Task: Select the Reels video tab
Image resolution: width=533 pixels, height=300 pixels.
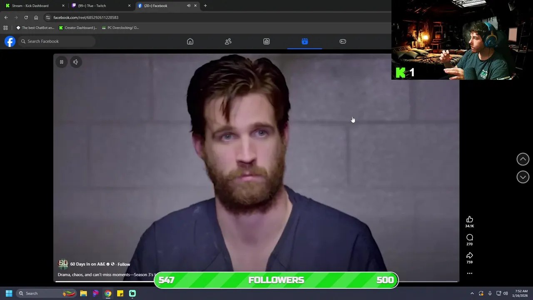Action: click(x=304, y=41)
